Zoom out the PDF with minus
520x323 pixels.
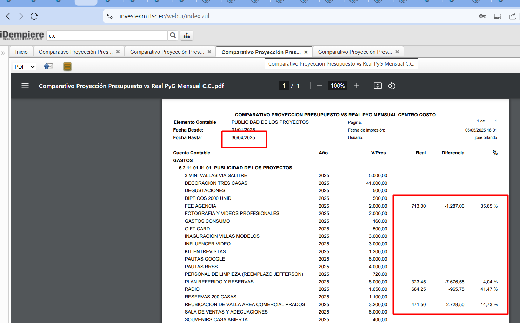coord(319,86)
